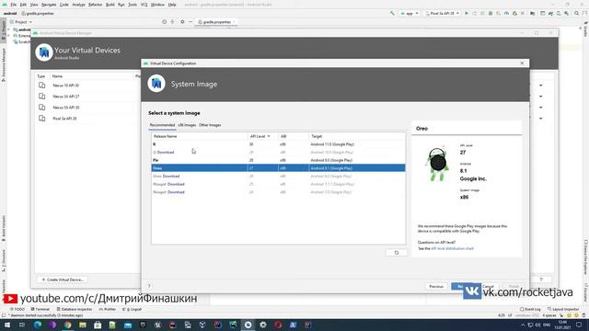
Task: Open the Gradle side panel
Action: click(x=585, y=30)
